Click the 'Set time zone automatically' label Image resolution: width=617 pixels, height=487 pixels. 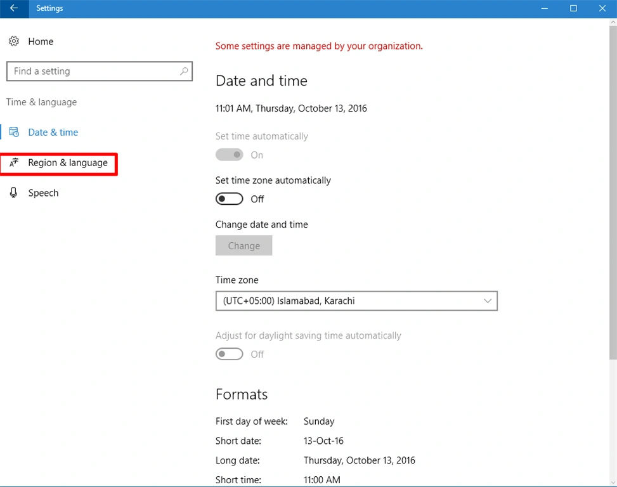tap(273, 180)
